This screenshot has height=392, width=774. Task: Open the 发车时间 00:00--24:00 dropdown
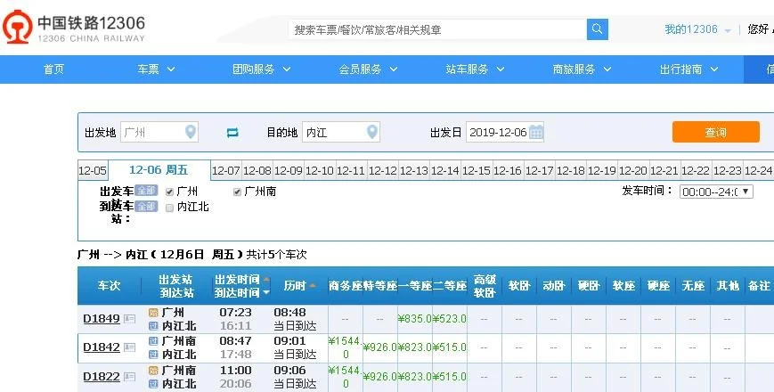click(x=716, y=192)
